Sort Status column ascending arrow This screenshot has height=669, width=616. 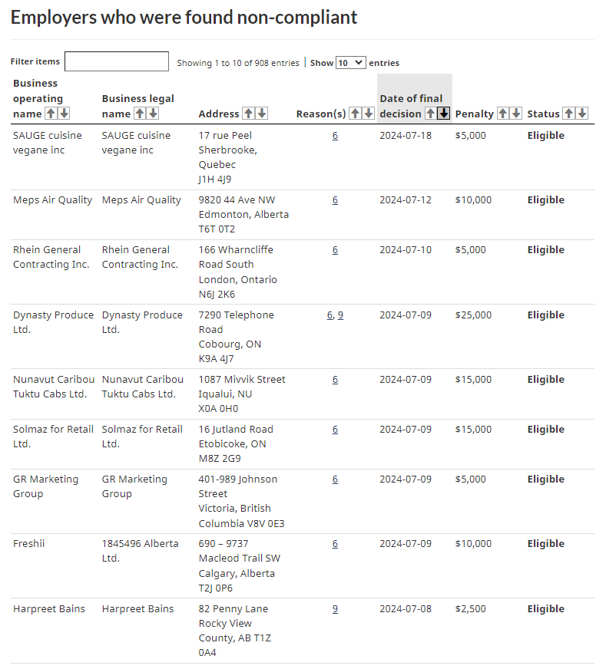pos(568,114)
